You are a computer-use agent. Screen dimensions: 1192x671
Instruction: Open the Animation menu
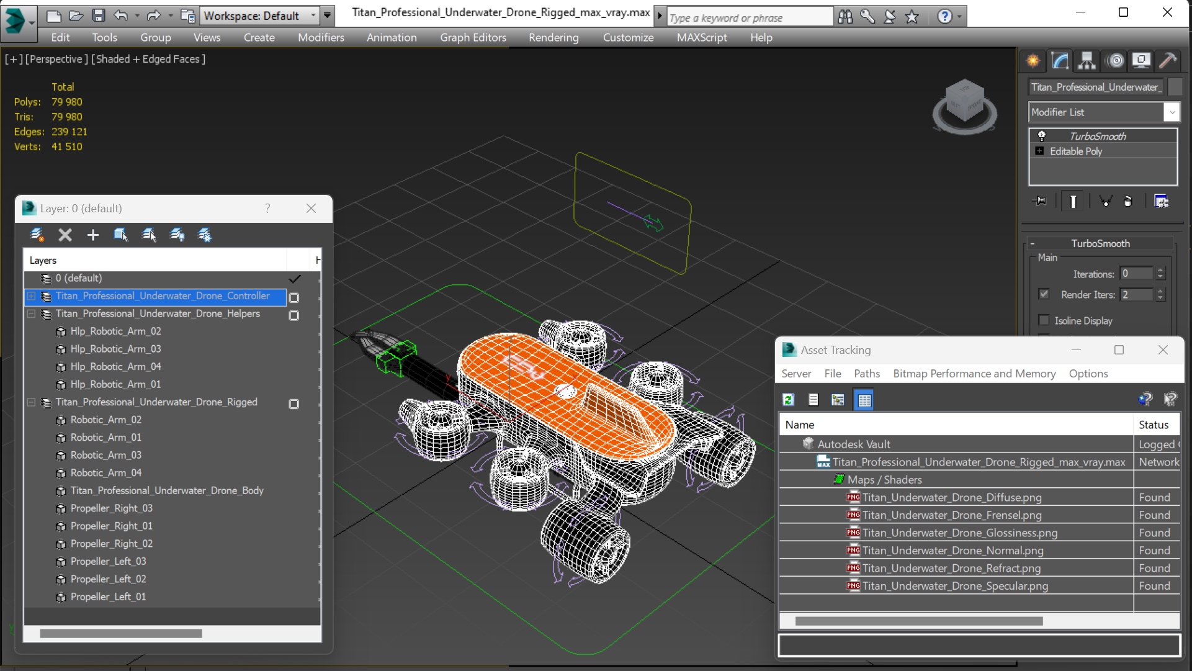pos(392,37)
